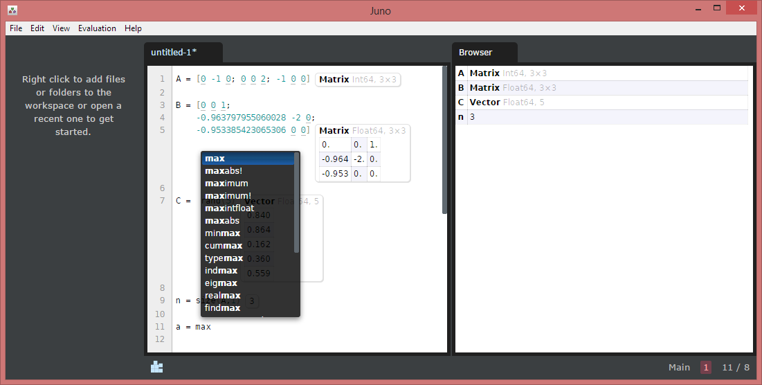Viewport: 762px width, 385px height.
Task: Choose 'typemax' from the autocomplete list
Action: [248, 258]
